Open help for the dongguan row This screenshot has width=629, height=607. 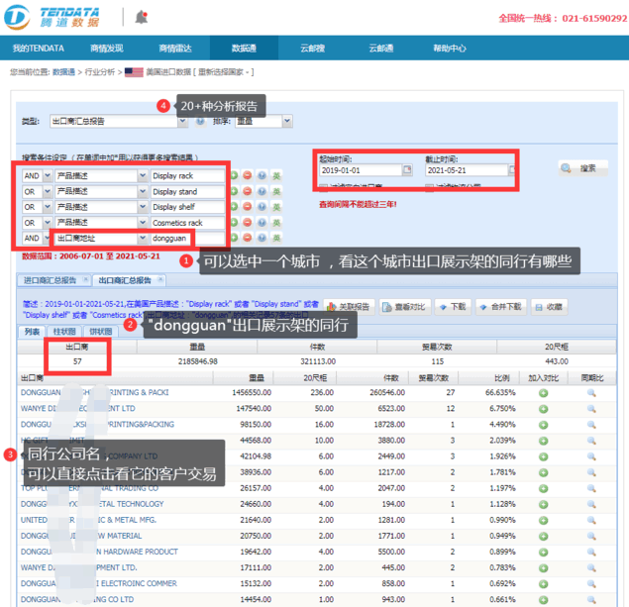pos(262,238)
